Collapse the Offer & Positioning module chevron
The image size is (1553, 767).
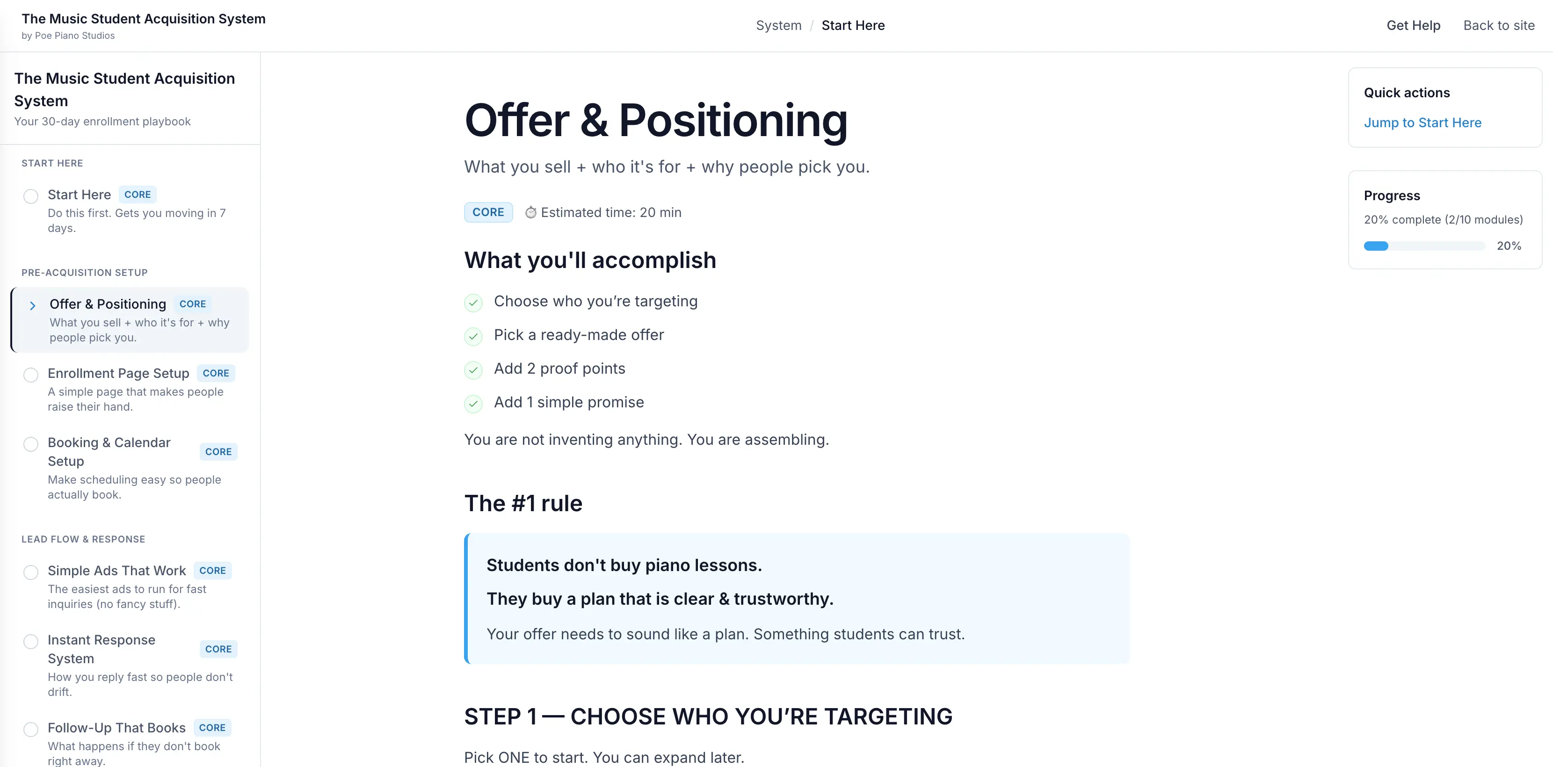33,306
